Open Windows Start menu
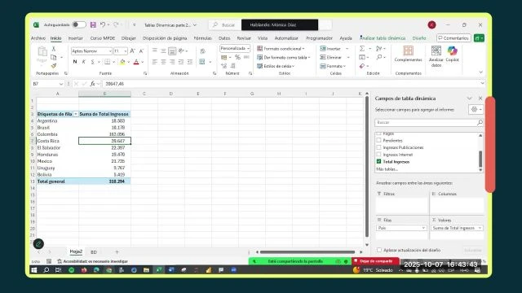This screenshot has width=522, height=293. coord(34,270)
